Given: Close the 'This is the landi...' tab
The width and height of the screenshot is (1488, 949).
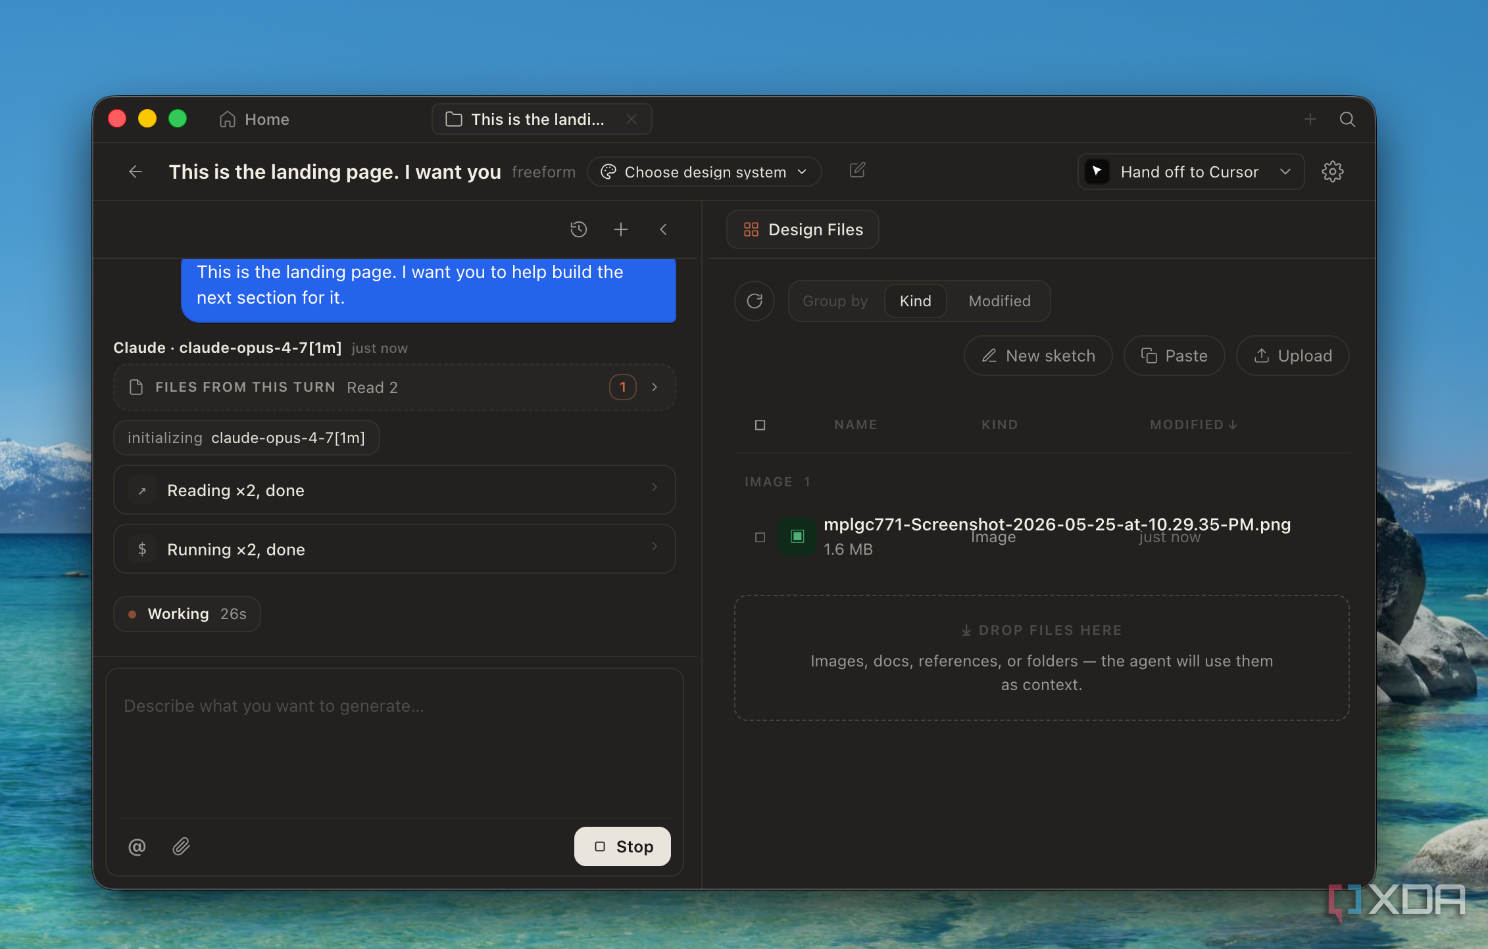Looking at the screenshot, I should point(632,119).
